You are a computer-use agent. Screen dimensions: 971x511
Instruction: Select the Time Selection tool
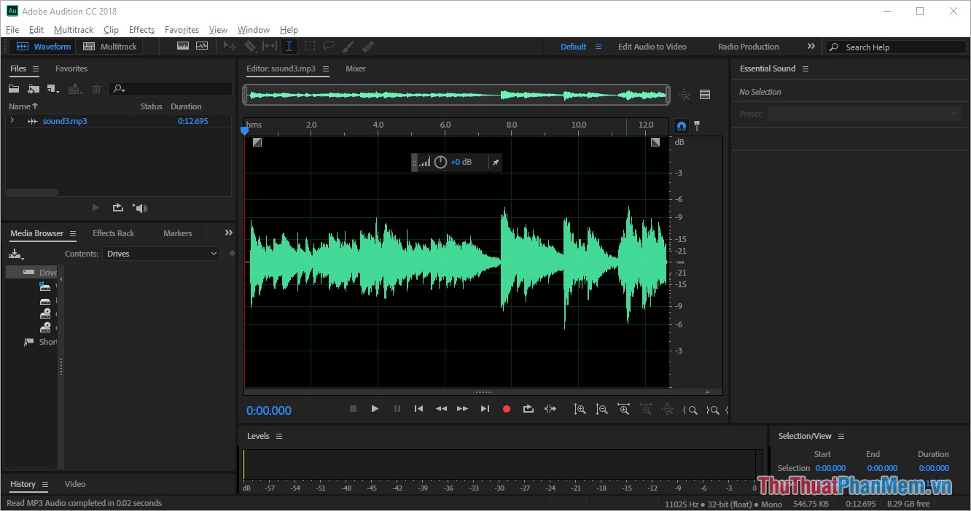pos(289,46)
